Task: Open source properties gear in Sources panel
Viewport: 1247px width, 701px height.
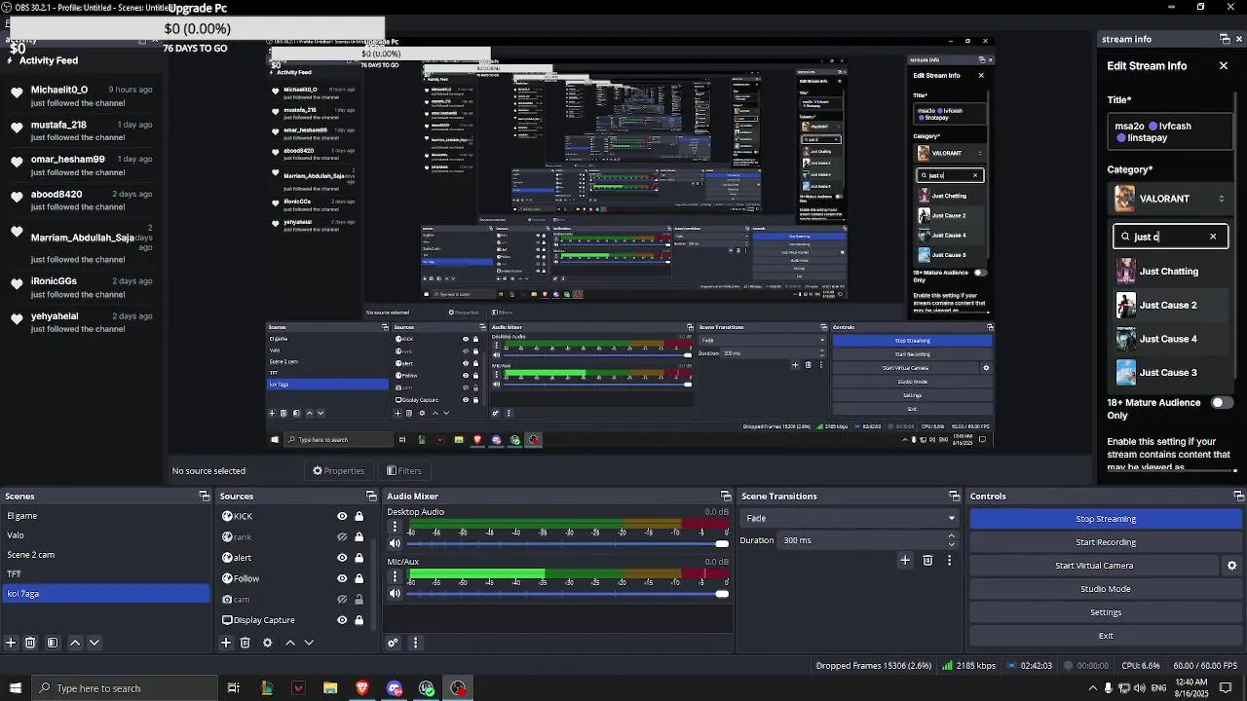Action: 267,643
